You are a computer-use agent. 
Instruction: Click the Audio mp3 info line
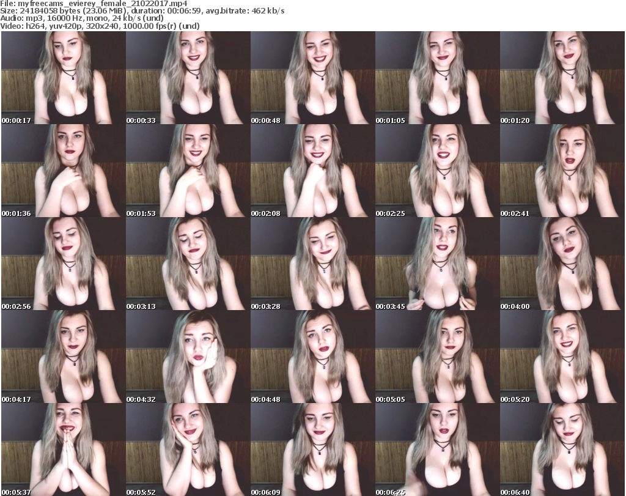tap(82, 18)
